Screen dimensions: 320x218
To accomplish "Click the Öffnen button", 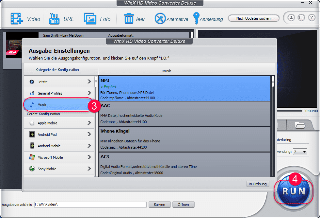I will [x=183, y=205].
